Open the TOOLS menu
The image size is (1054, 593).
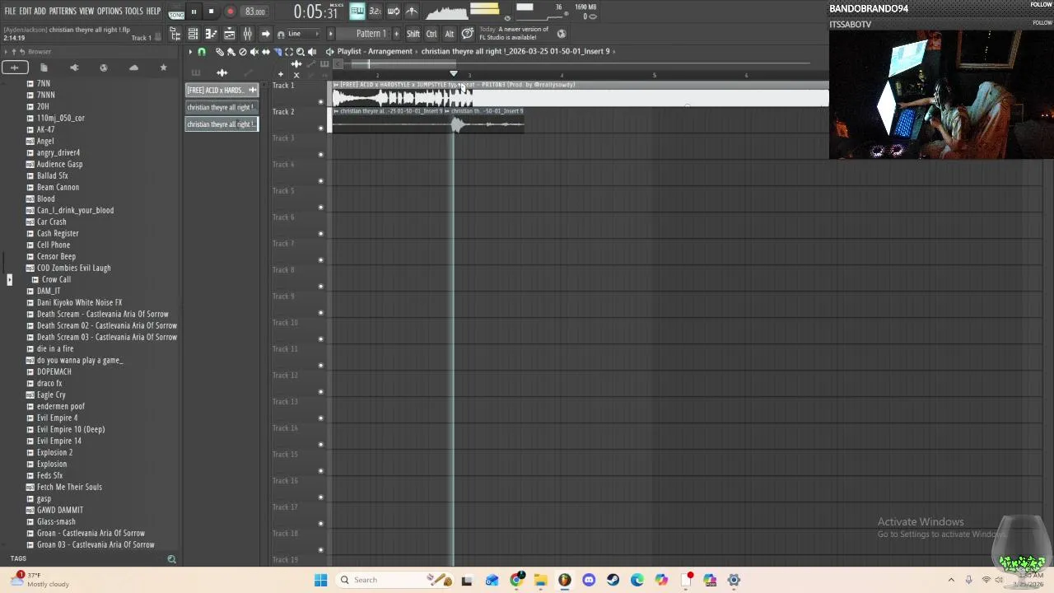point(134,12)
